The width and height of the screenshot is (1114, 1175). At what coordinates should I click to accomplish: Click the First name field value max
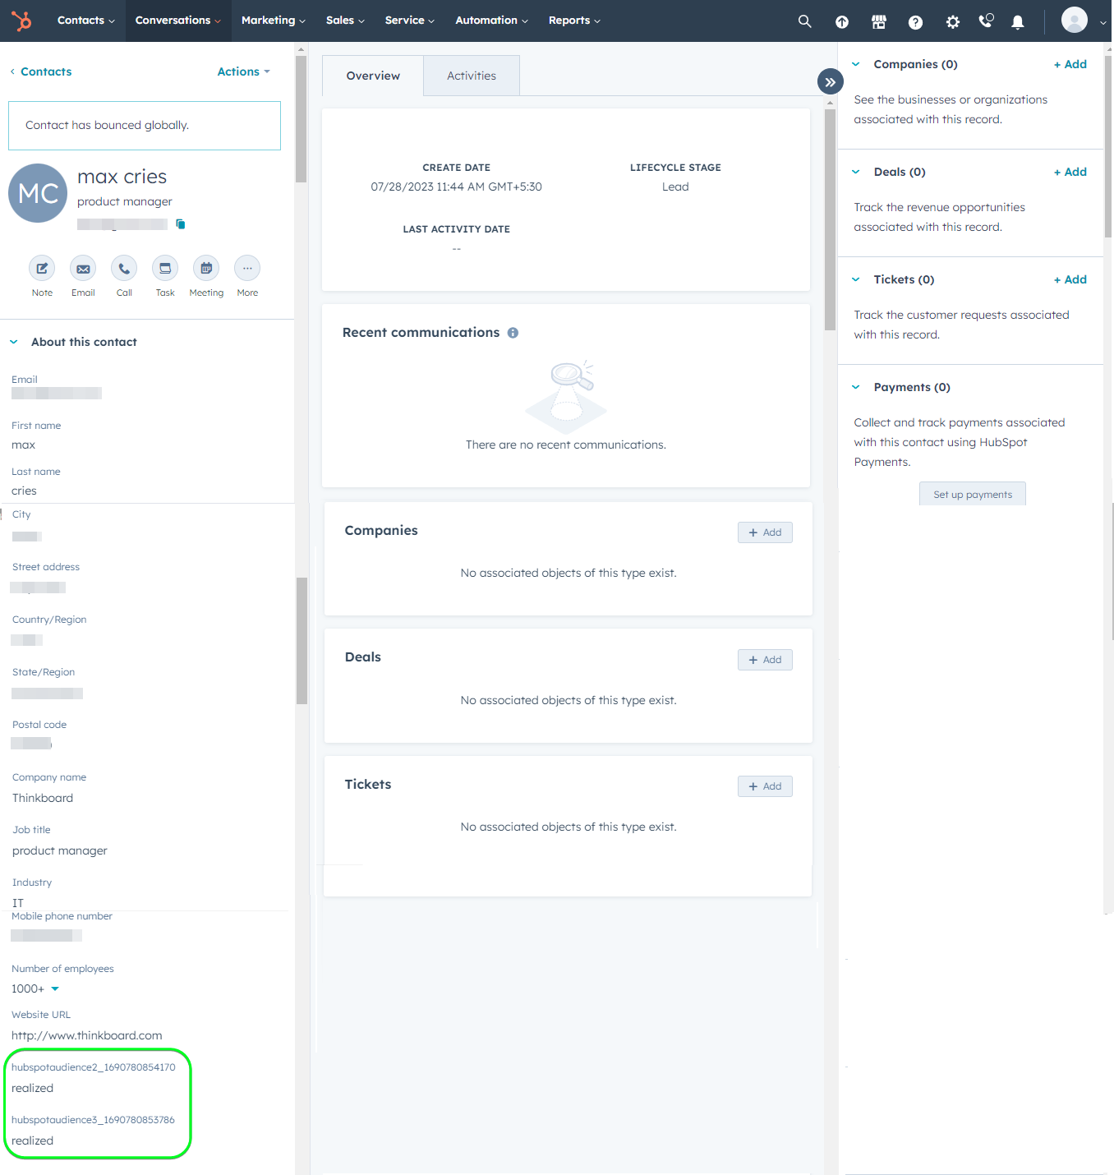[x=23, y=445]
